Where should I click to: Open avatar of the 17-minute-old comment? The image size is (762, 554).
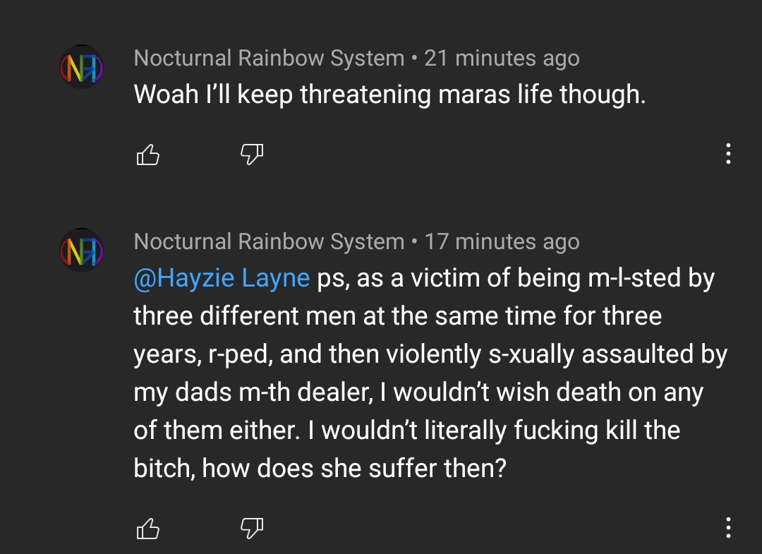[x=82, y=250]
